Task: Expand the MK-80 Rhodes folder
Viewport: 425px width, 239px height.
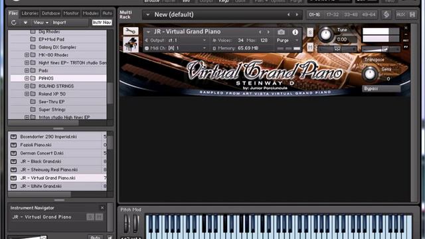Action: pos(27,54)
